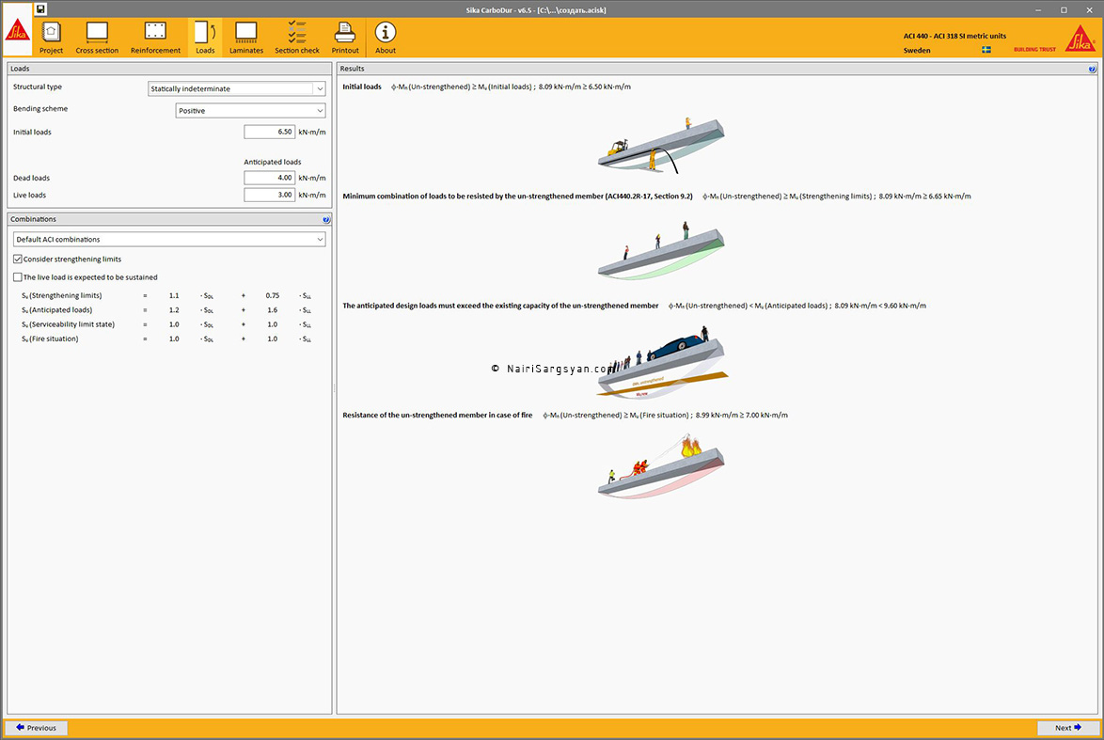Click the Sweden flag icon

pos(986,50)
